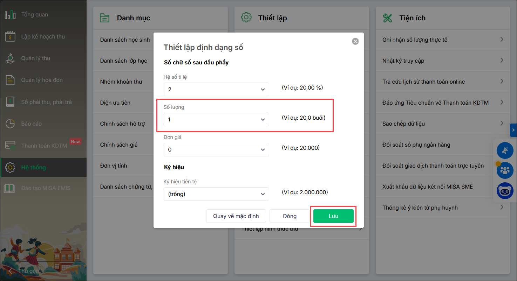Screen dimensions: 517x281
Task: Click the community group floating icon
Action: coord(505,171)
